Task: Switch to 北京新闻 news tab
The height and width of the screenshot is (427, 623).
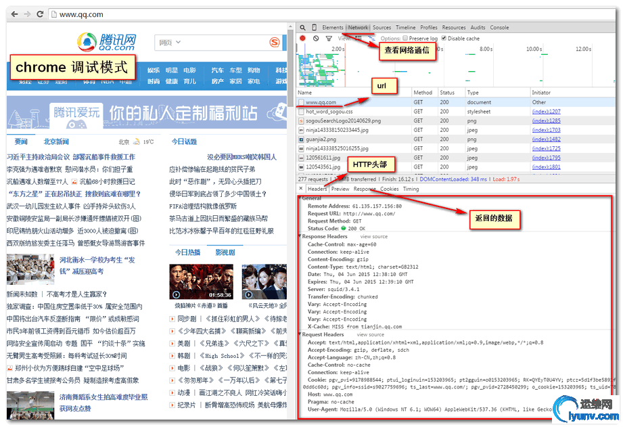Action: pyautogui.click(x=56, y=141)
